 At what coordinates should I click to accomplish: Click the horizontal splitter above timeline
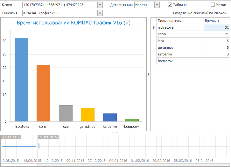pyautogui.click(x=115, y=133)
